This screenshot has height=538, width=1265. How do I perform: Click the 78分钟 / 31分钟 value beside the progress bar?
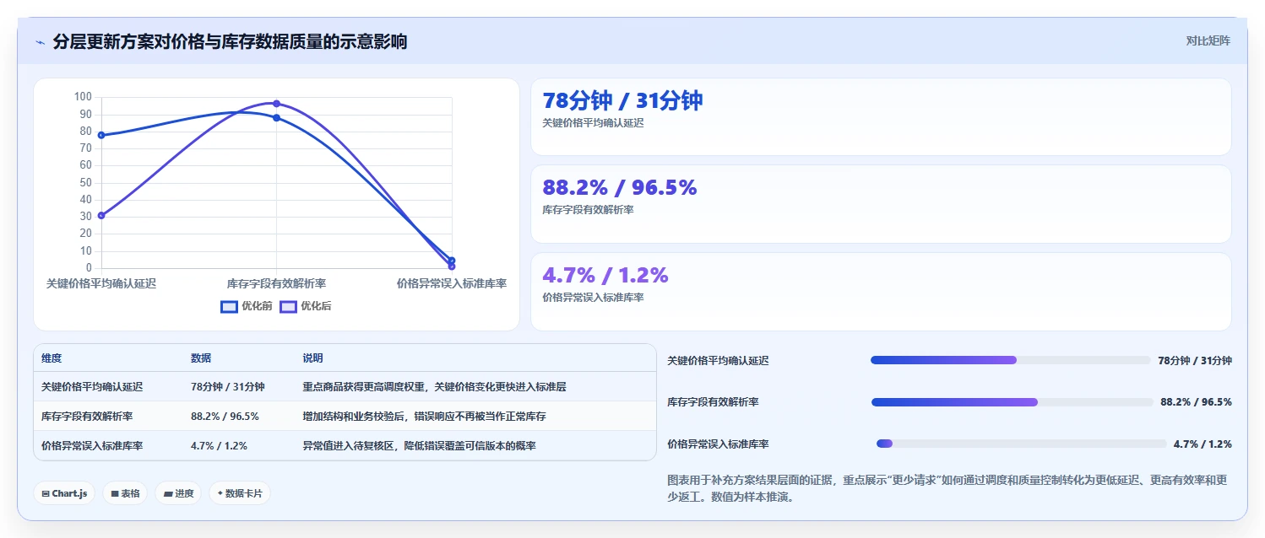1195,360
